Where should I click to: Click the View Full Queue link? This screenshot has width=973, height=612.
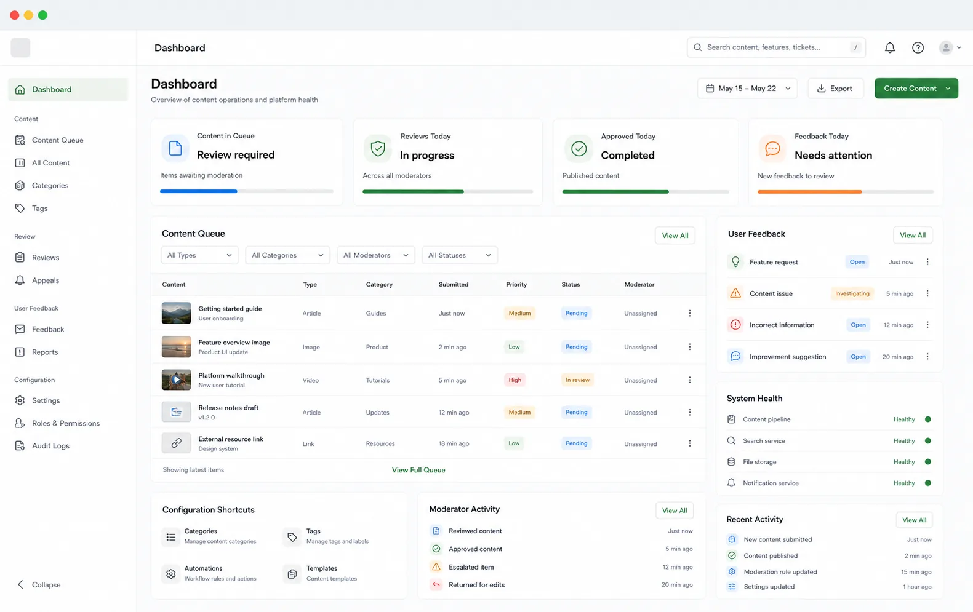coord(418,470)
